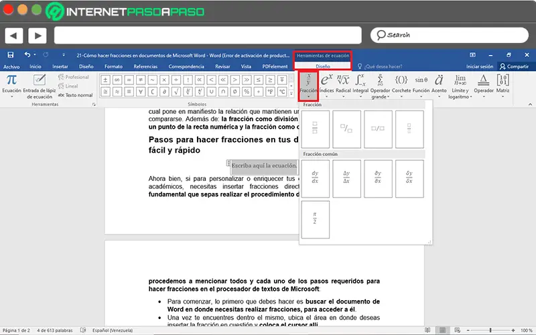Image resolution: width=536 pixels, height=335 pixels.
Task: Expand the Símbolos gallery more arrow
Action: coord(291,93)
